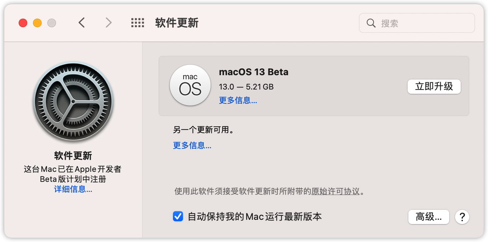Open 更多信息 link below 另一个更新可用
This screenshot has width=488, height=242.
pyautogui.click(x=192, y=145)
